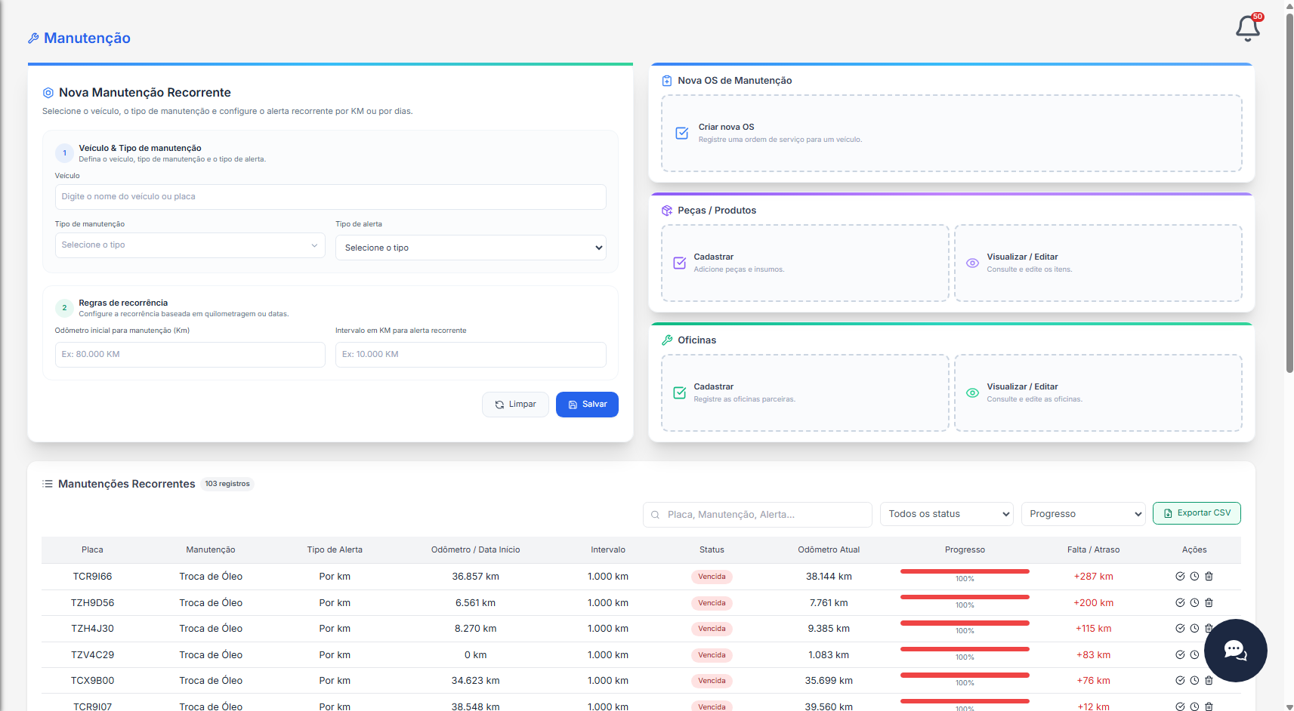Click the Salvar button
The width and height of the screenshot is (1294, 711).
587,405
